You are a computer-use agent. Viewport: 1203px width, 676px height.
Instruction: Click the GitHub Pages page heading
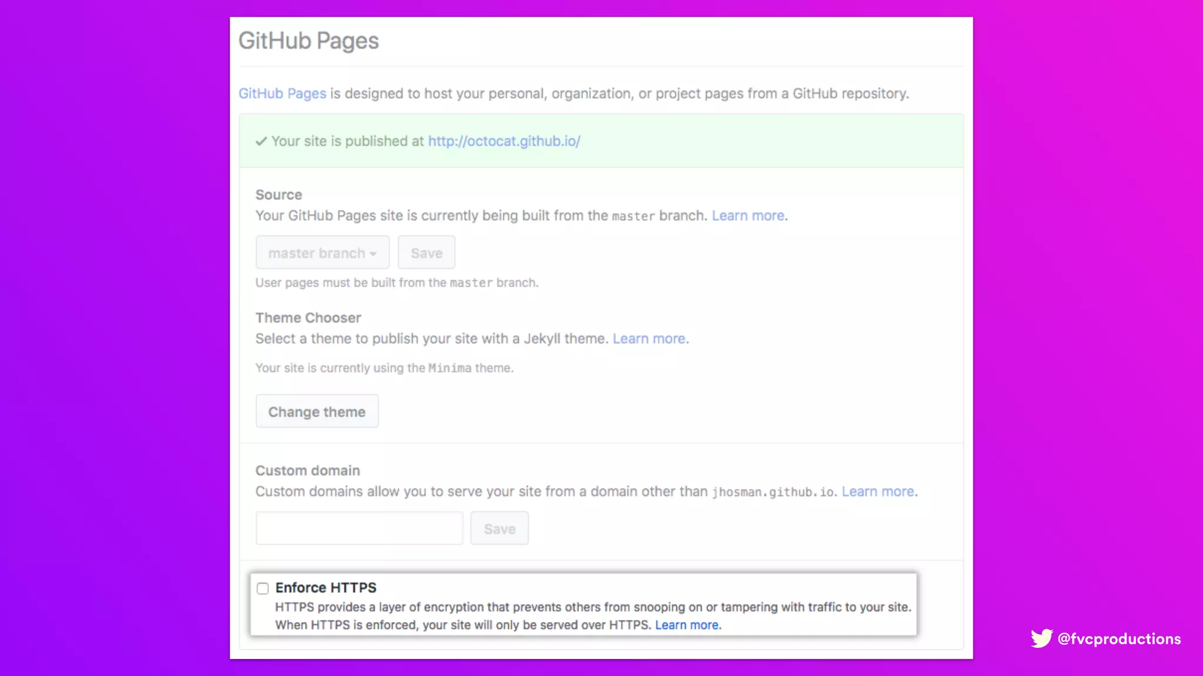coord(308,41)
